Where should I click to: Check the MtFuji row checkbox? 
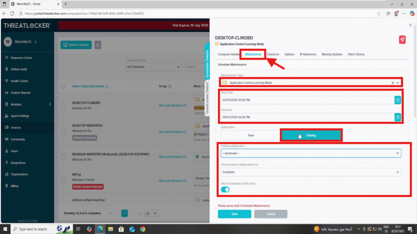pos(63,181)
